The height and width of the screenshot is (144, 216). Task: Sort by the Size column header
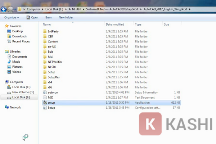[166, 24]
